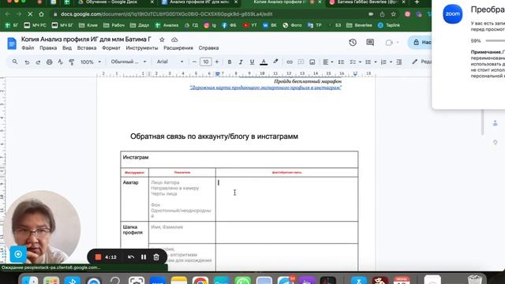Open Arial font dropdown
The width and height of the screenshot is (505, 284).
pyautogui.click(x=170, y=62)
